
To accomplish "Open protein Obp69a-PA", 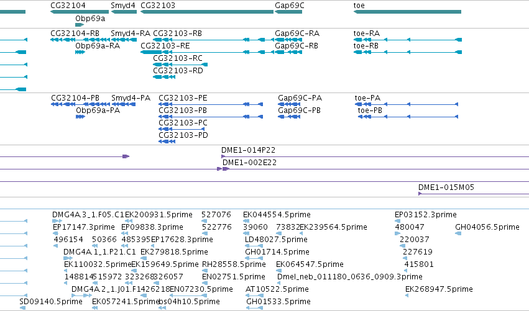I will [x=98, y=110].
